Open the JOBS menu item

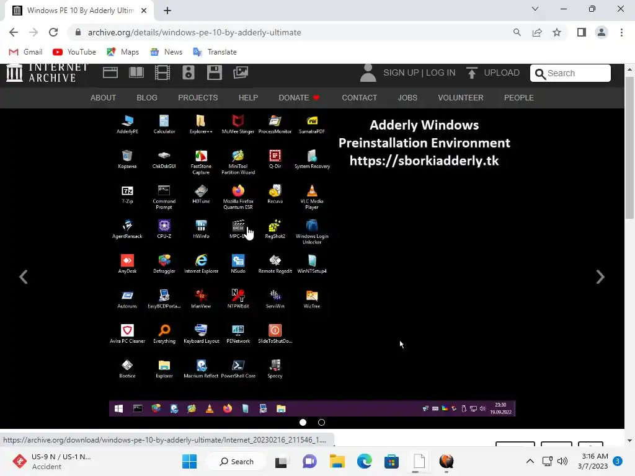(x=407, y=98)
